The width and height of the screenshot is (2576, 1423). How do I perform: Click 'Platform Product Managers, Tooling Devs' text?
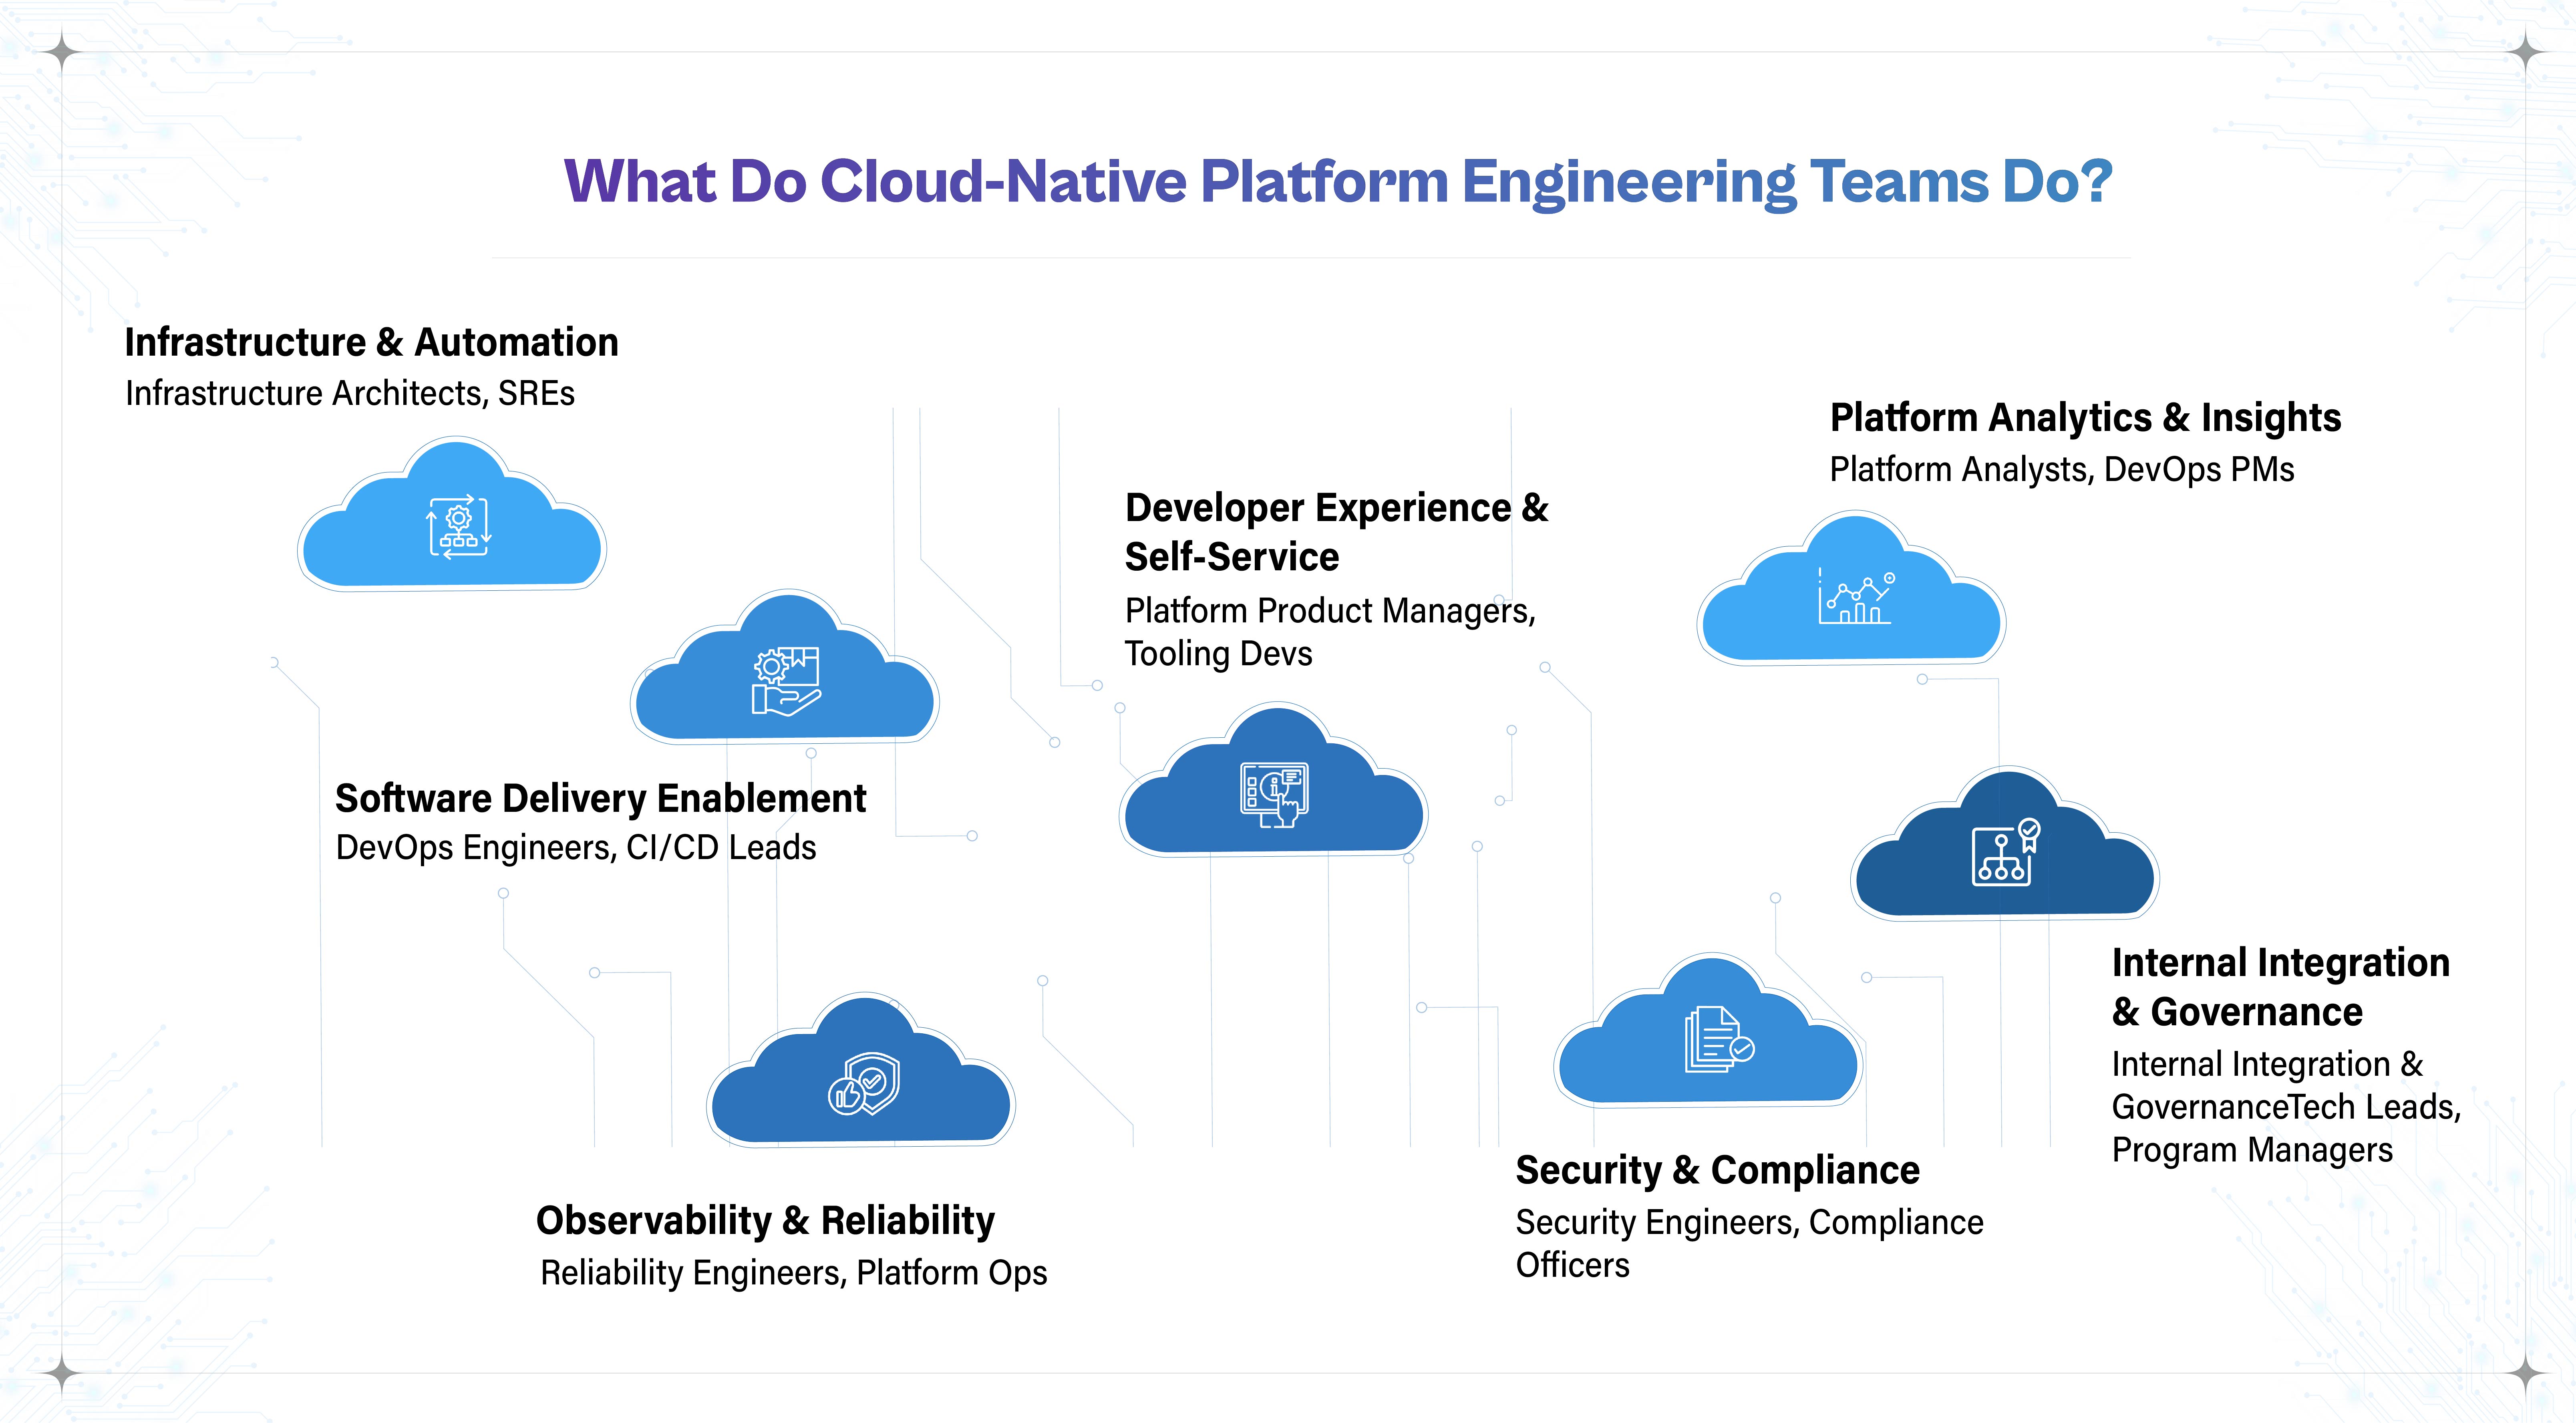[x=1330, y=631]
